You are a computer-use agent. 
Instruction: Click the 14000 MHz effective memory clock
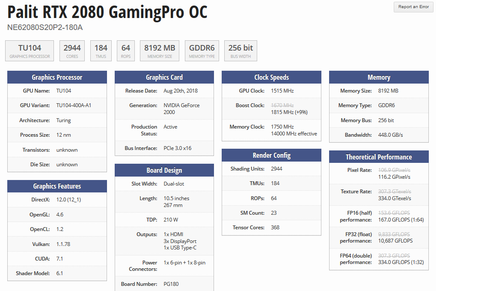pyautogui.click(x=294, y=134)
